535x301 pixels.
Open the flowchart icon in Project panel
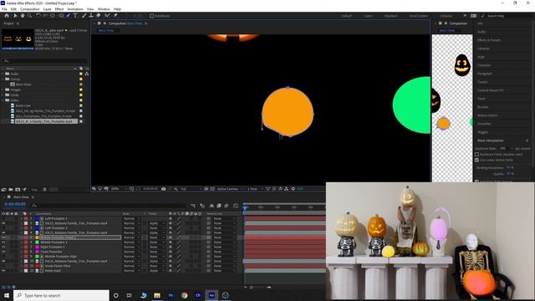click(87, 74)
